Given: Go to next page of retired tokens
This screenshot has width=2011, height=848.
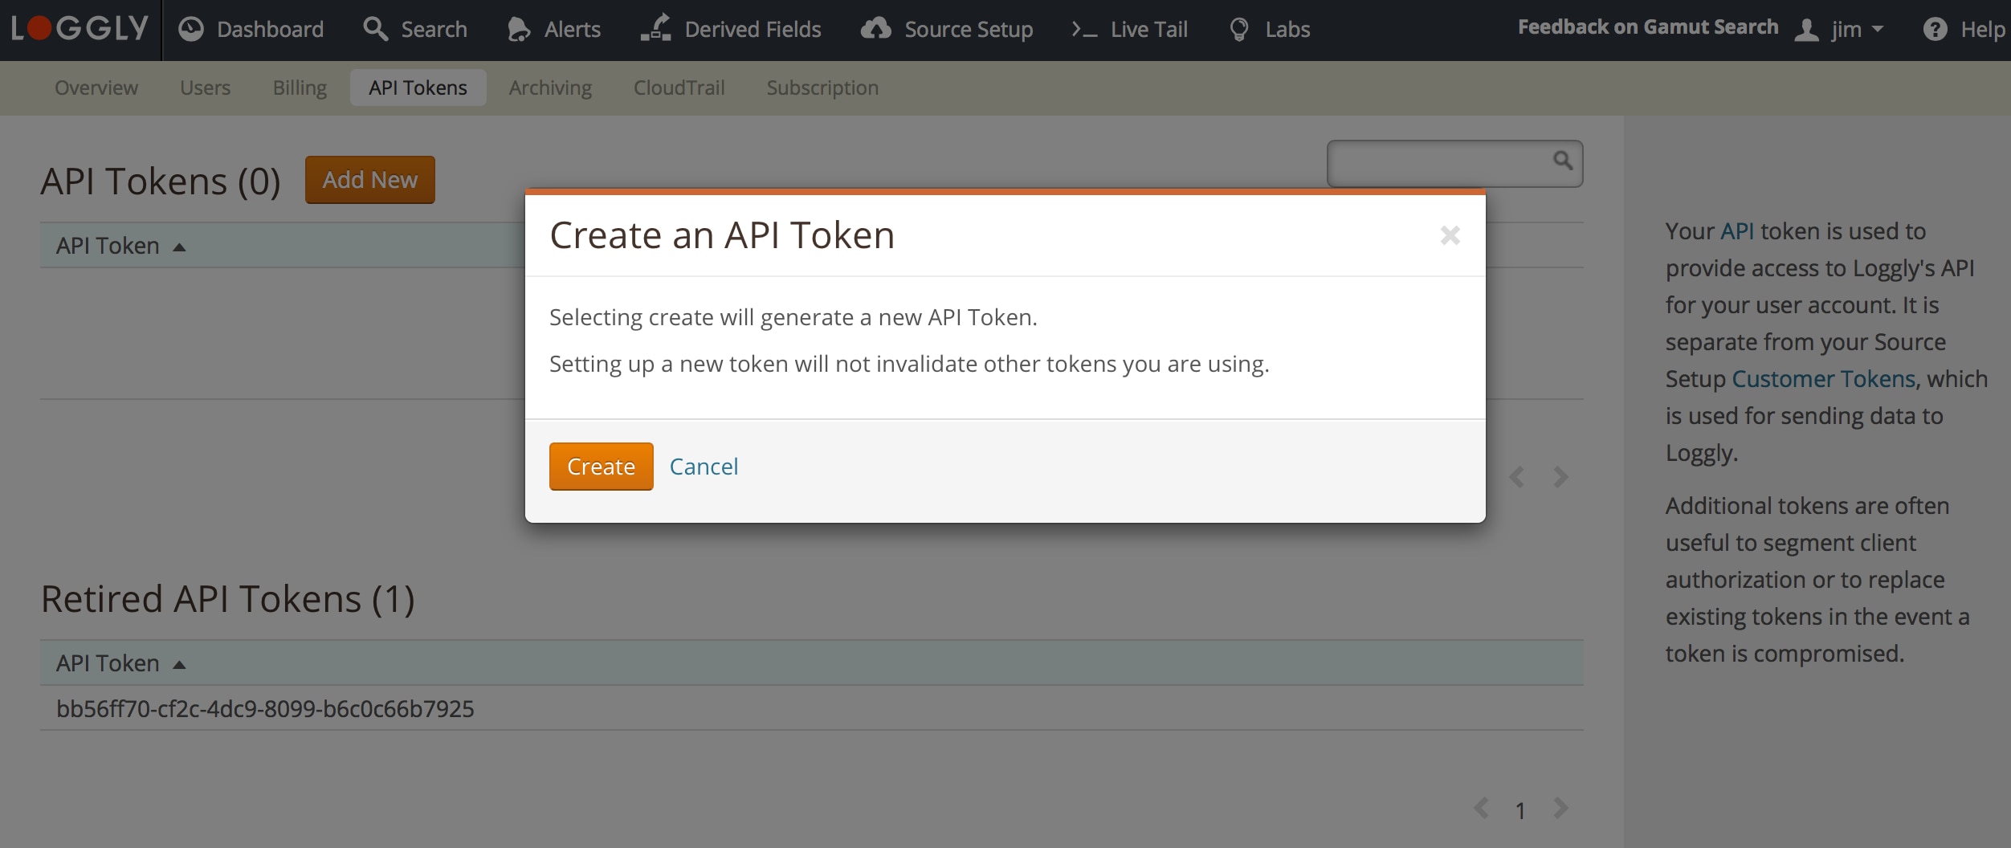Looking at the screenshot, I should [1560, 809].
